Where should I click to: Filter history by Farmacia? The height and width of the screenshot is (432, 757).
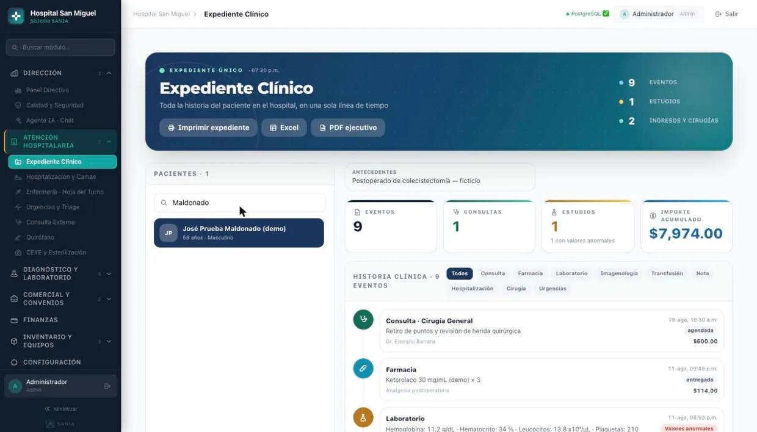[x=531, y=273]
